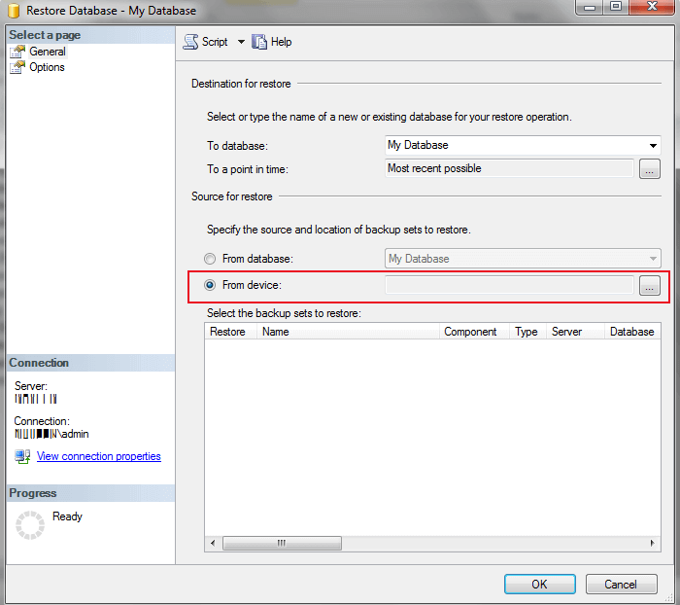Click the OK button

coord(539,584)
